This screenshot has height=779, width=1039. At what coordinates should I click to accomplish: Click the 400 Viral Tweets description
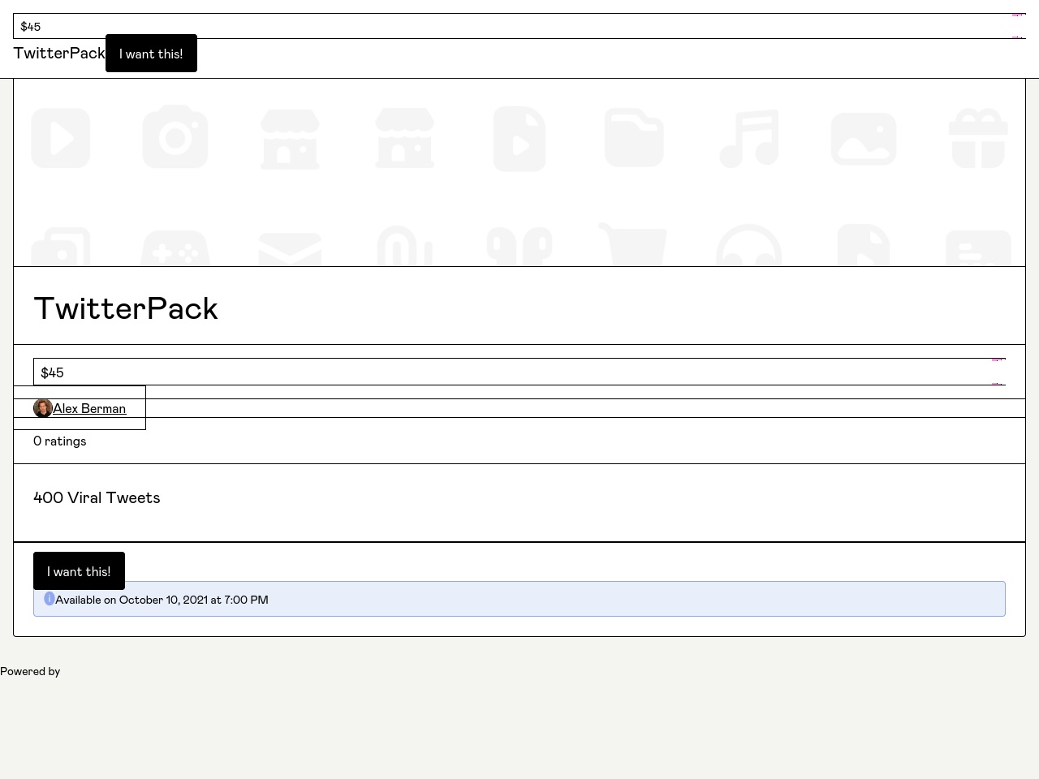(97, 497)
